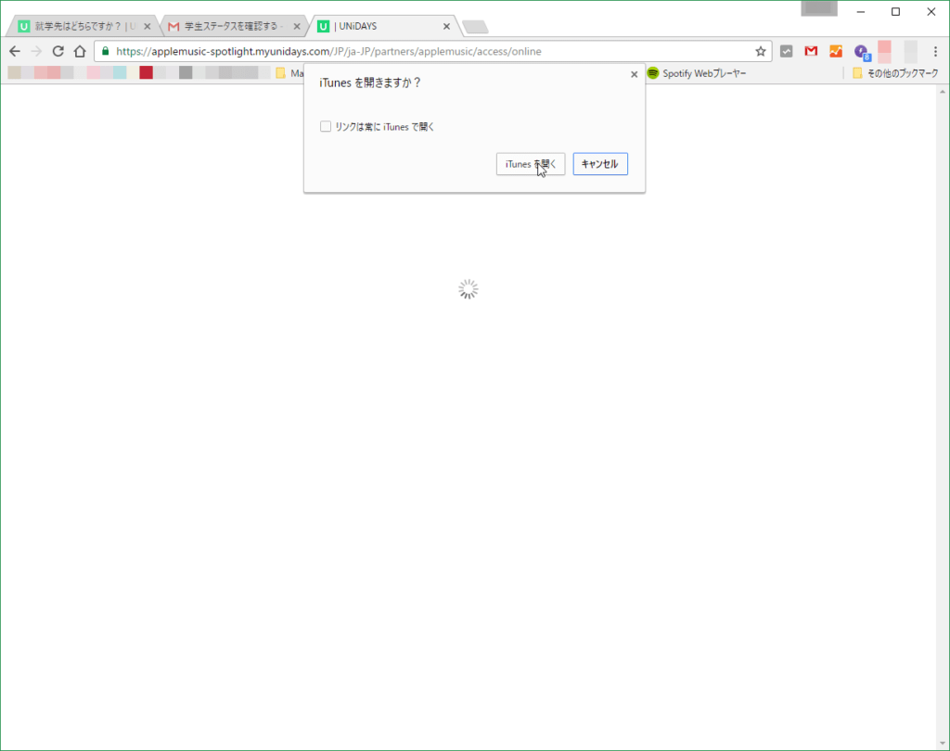Open the purple lightning extension with badge
Screen dimensions: 950x751
click(x=862, y=52)
